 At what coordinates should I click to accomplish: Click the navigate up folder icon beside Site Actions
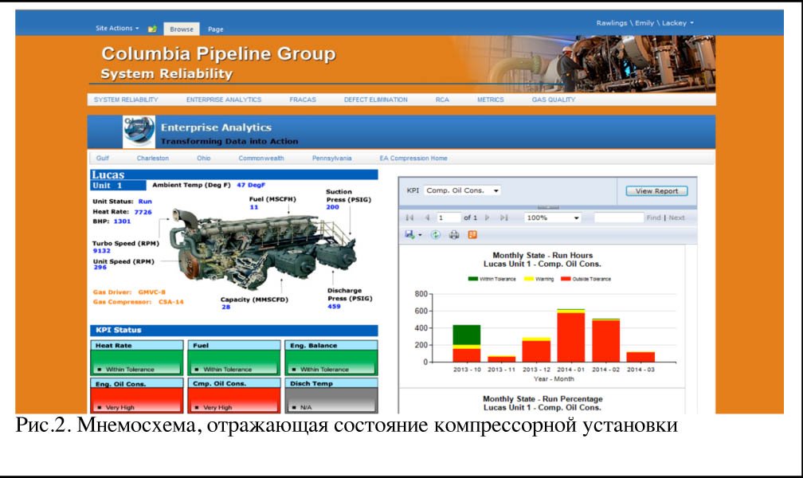[x=152, y=29]
